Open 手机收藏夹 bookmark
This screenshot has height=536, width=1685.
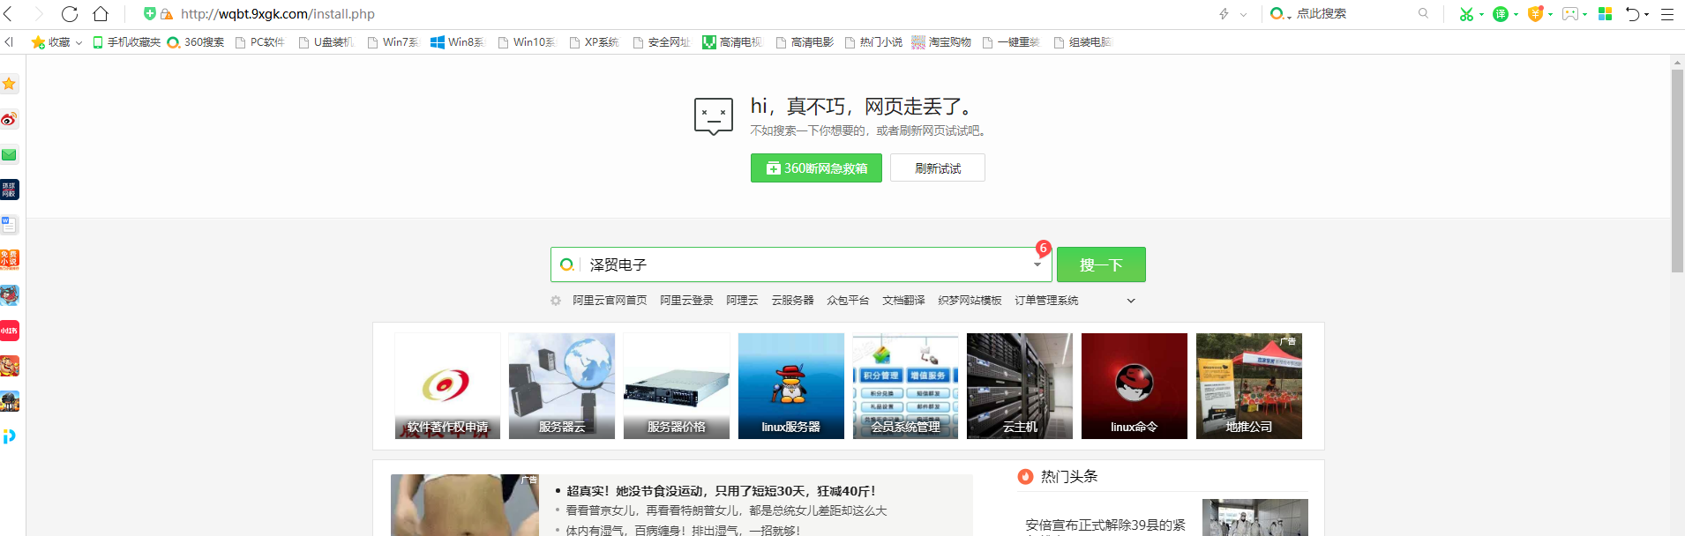point(127,42)
